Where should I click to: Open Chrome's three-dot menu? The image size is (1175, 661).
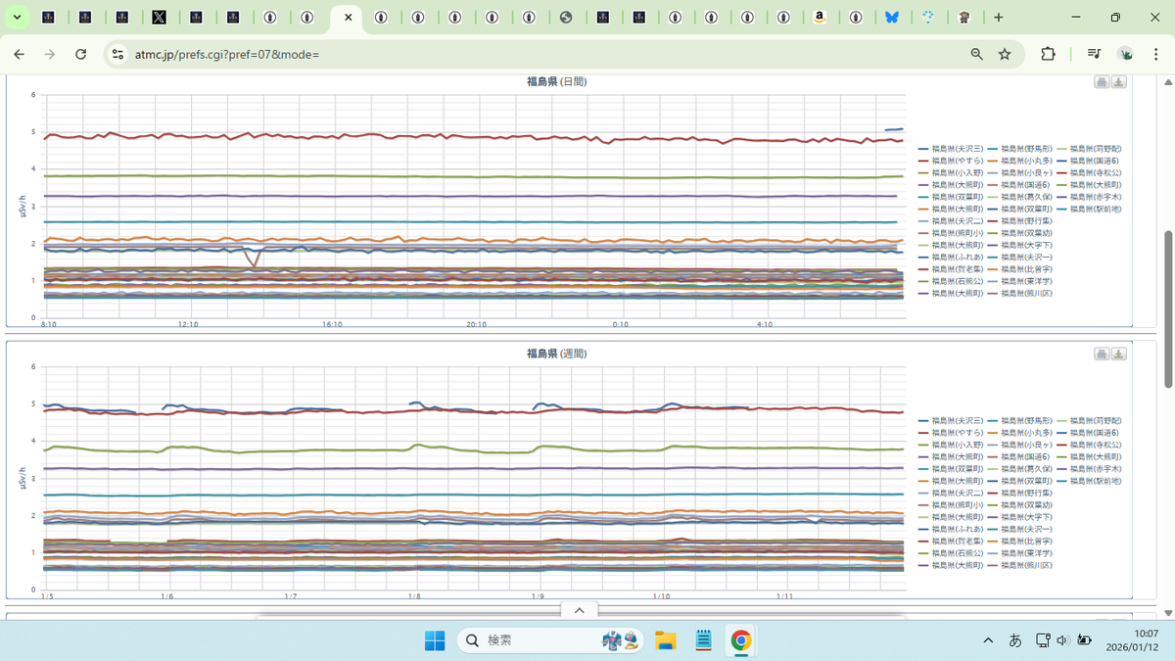tap(1156, 54)
